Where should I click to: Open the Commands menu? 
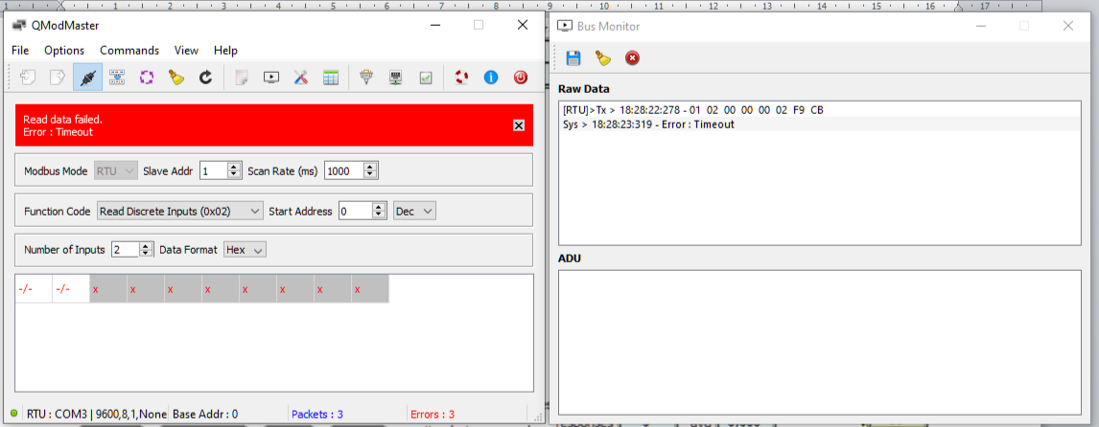(129, 50)
